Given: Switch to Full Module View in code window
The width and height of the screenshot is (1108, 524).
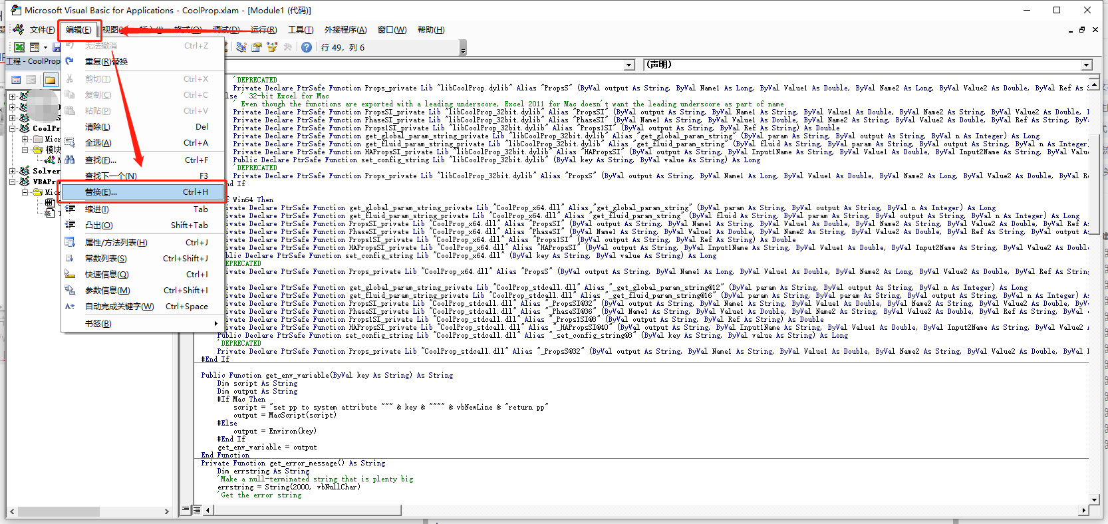Looking at the screenshot, I should (x=197, y=510).
